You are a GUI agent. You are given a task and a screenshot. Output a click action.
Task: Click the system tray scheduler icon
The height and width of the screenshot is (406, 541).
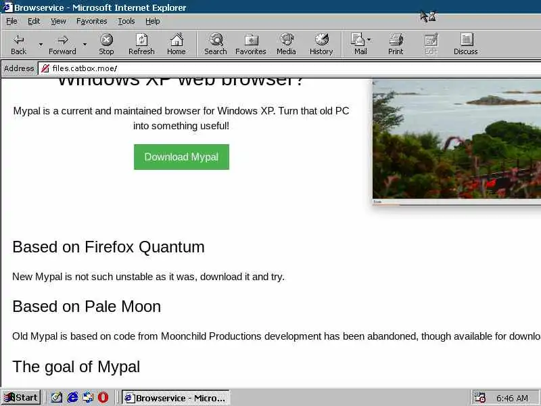(x=479, y=398)
